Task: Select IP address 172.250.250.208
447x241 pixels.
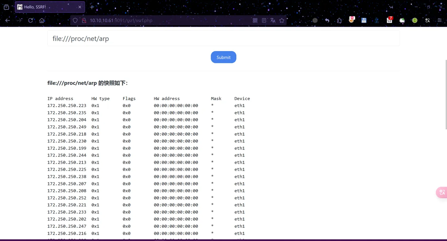Action: pos(67,191)
